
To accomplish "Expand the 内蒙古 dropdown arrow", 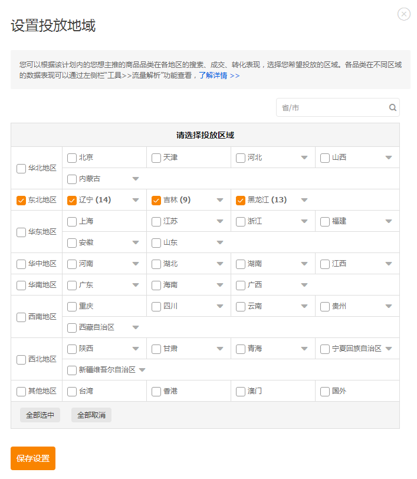I will tap(136, 179).
